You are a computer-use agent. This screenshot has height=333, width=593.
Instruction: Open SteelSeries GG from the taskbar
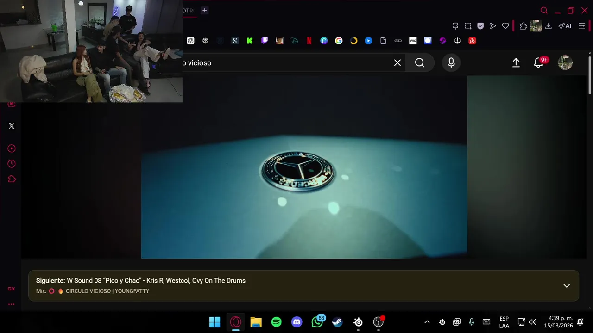(x=358, y=322)
